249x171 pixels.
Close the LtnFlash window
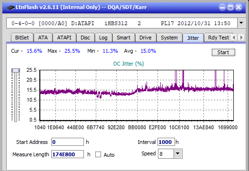[239, 7]
